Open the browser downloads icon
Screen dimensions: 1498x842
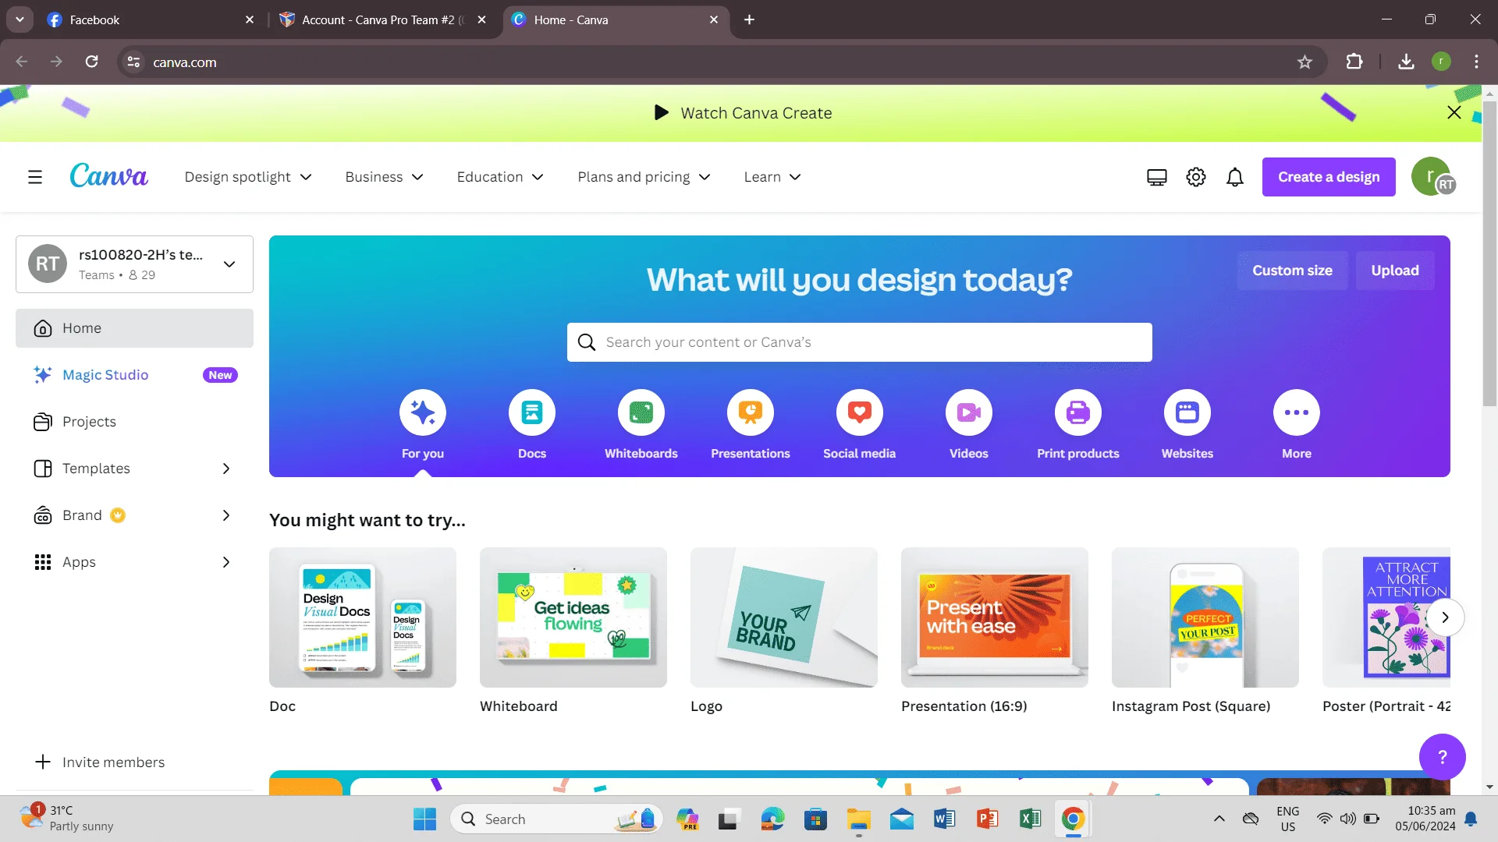pos(1406,62)
